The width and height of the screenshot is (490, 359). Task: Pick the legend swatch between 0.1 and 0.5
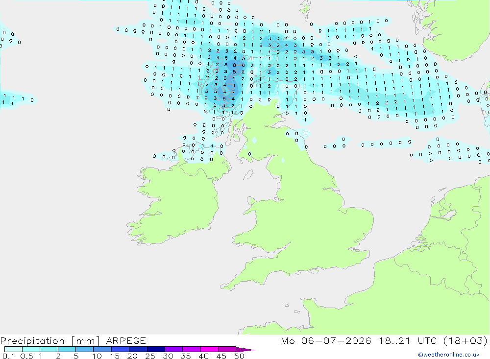pyautogui.click(x=13, y=349)
